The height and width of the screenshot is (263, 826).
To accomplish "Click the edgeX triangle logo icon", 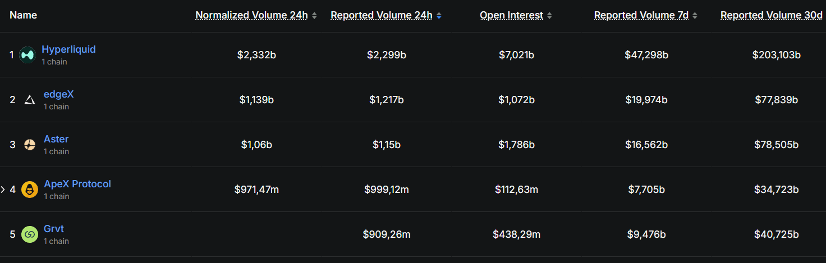I will (30, 100).
